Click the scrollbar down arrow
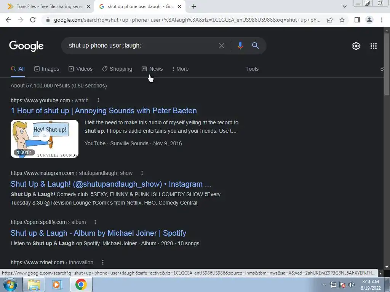 tap(386, 267)
